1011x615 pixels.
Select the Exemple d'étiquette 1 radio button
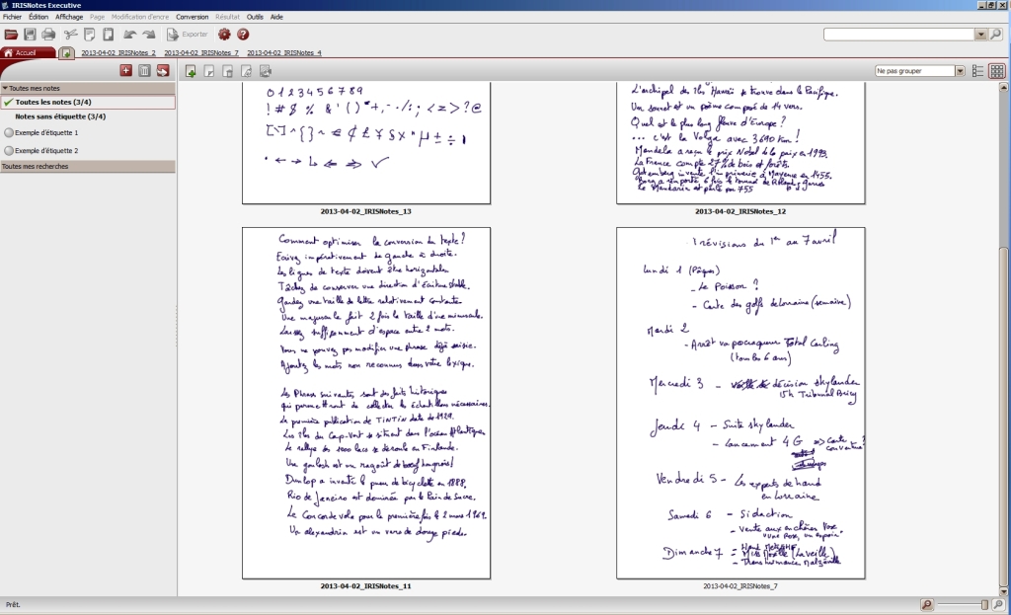click(9, 132)
